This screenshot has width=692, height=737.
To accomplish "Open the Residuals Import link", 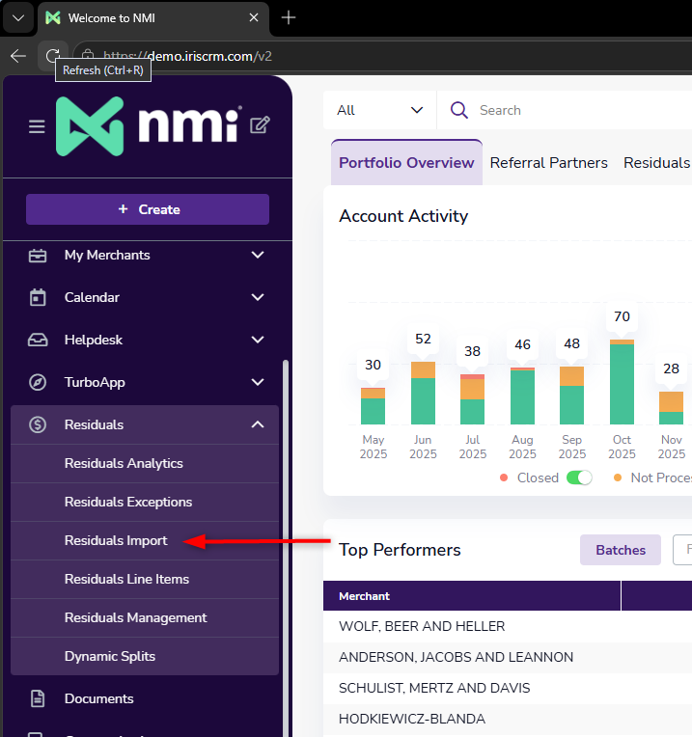I will tap(116, 540).
